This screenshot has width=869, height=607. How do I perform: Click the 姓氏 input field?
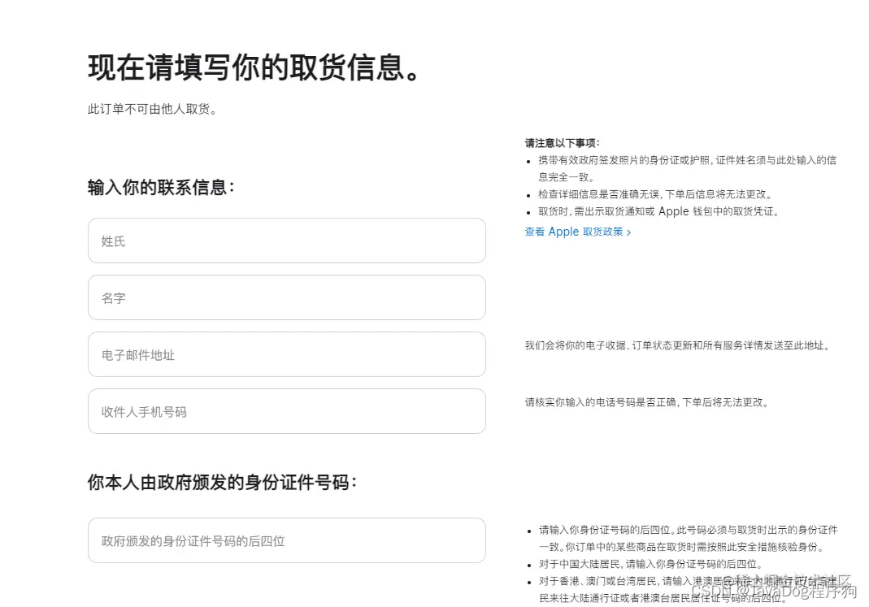286,241
